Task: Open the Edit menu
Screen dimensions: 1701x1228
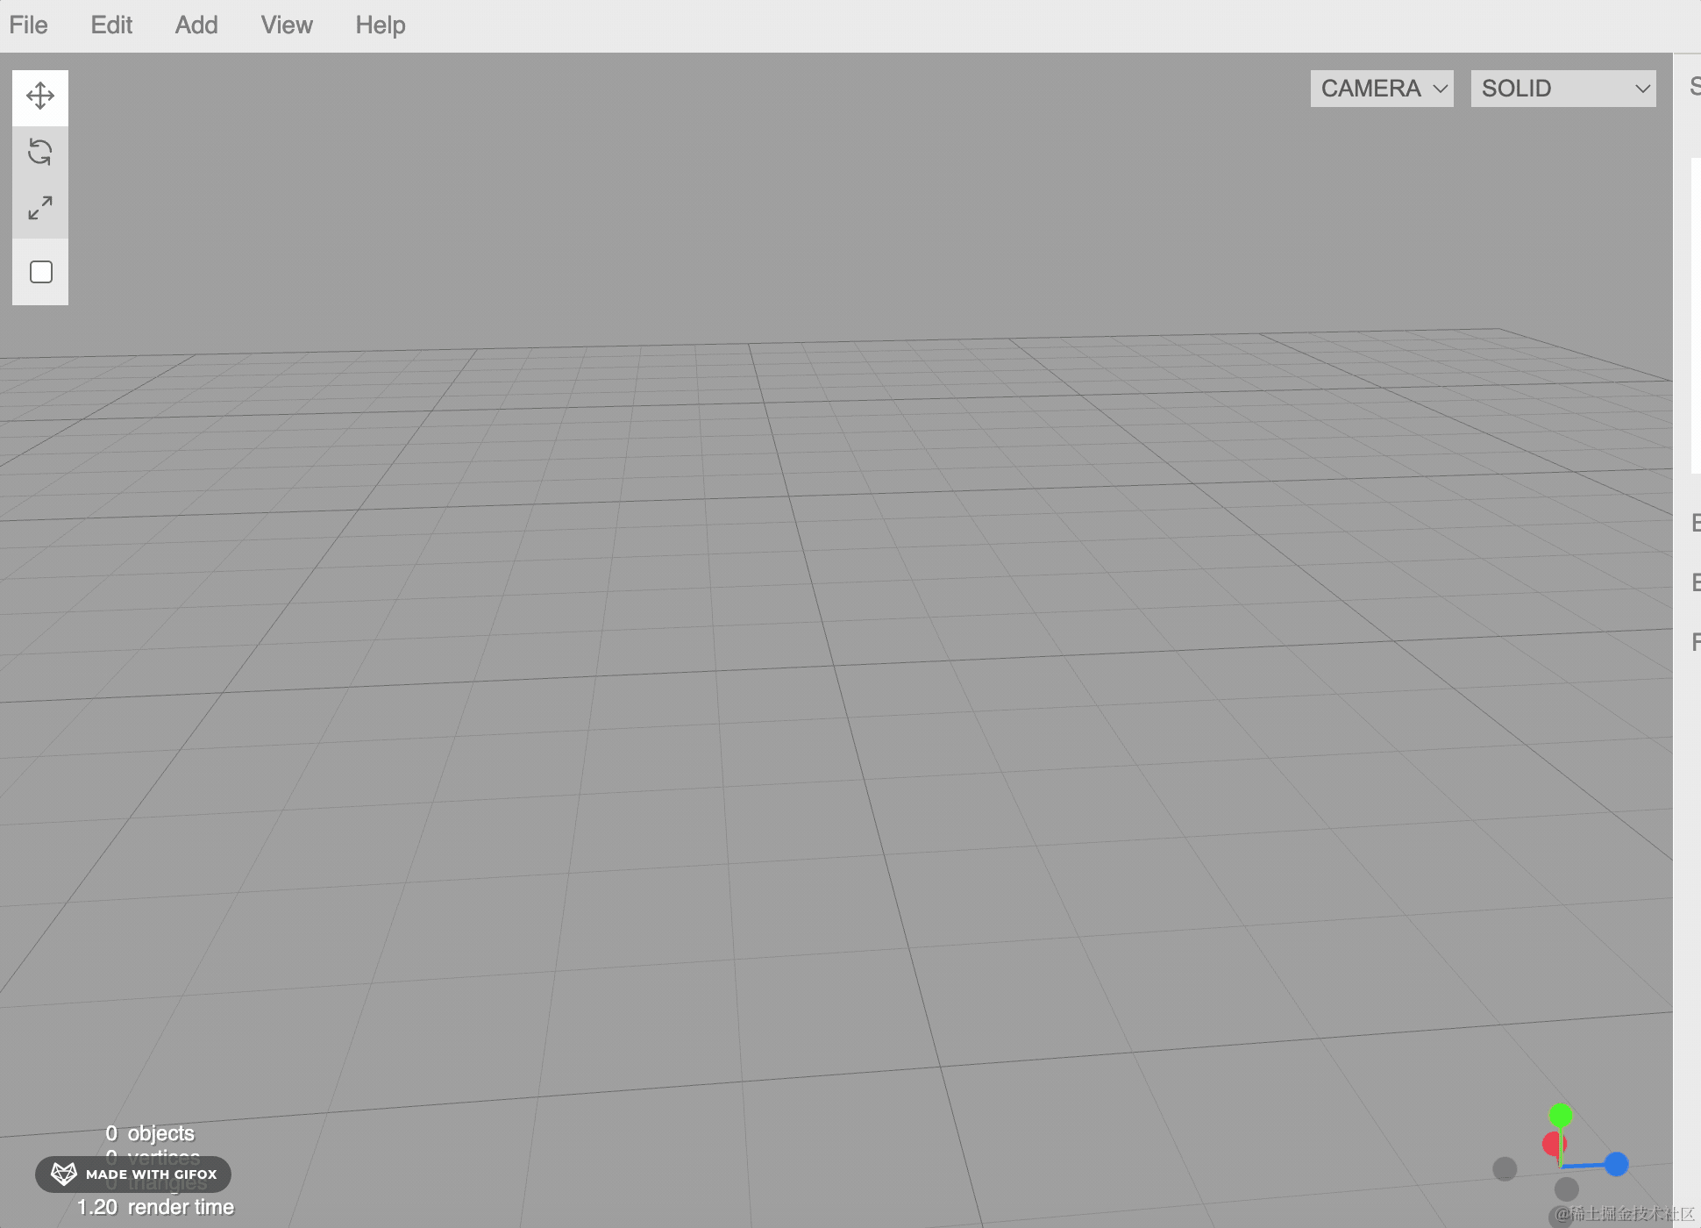Action: (111, 25)
